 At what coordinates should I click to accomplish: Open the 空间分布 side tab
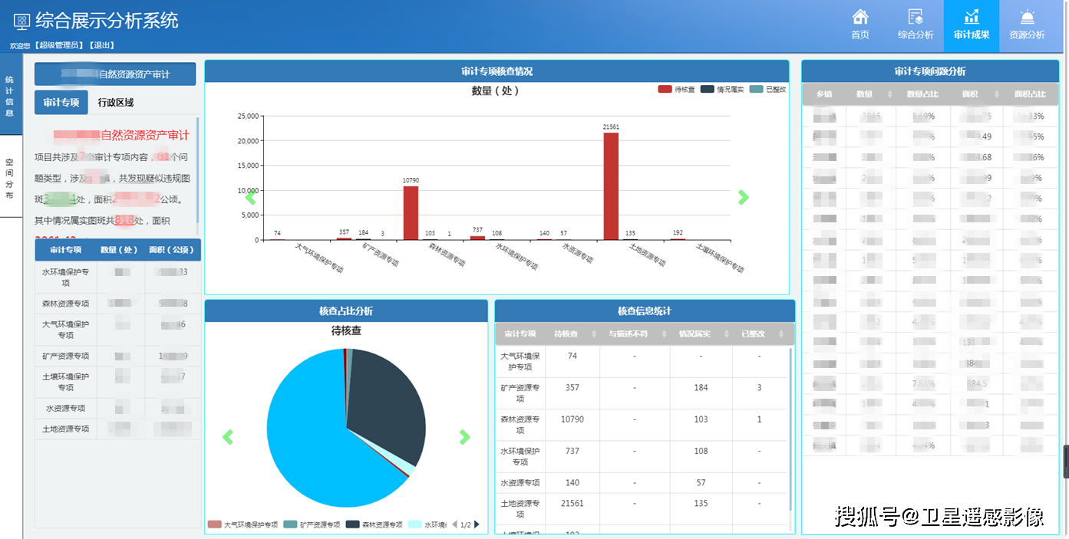tap(10, 178)
